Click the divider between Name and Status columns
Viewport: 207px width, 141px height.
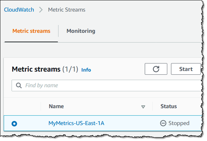(152, 107)
